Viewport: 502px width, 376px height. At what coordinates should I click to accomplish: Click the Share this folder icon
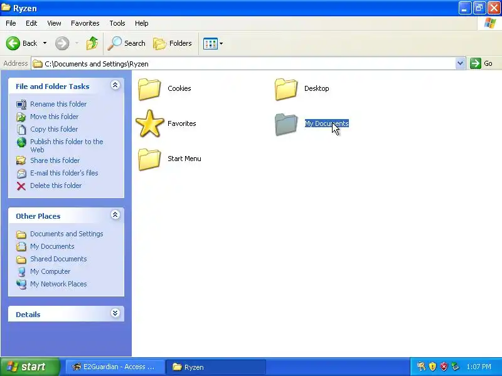[21, 160]
